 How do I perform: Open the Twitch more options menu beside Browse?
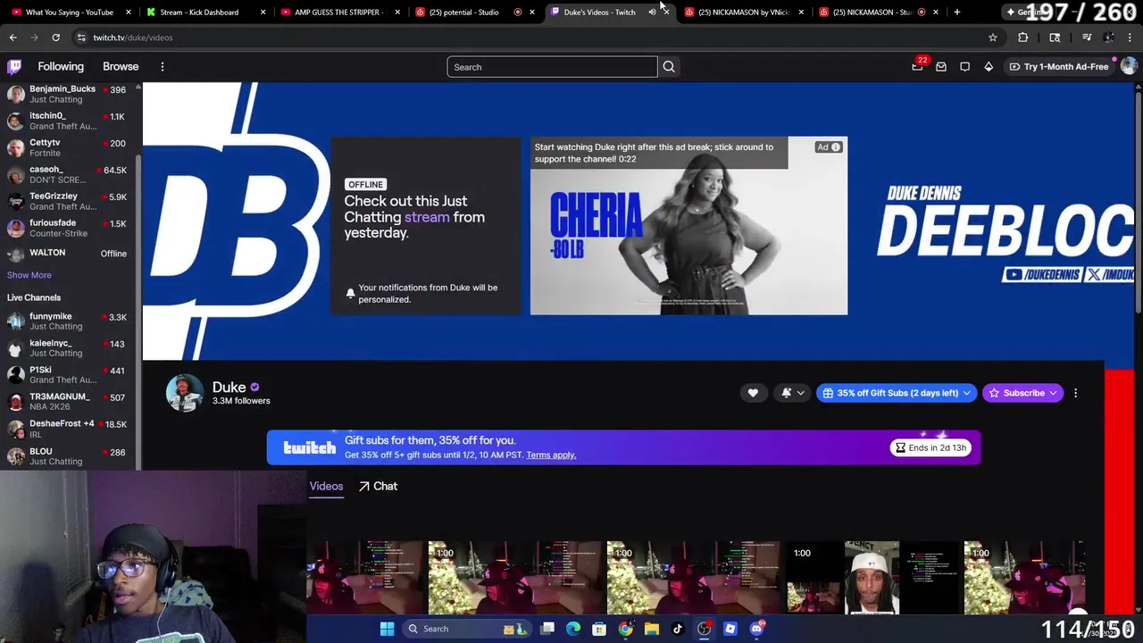click(x=163, y=67)
